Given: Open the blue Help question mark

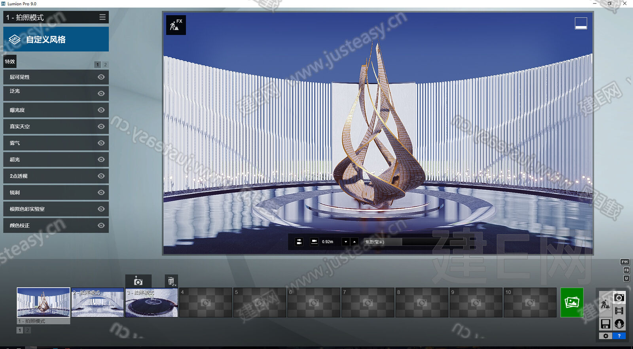Looking at the screenshot, I should 619,336.
